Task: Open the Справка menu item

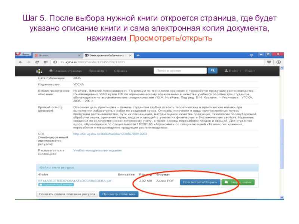Action: coord(121,71)
